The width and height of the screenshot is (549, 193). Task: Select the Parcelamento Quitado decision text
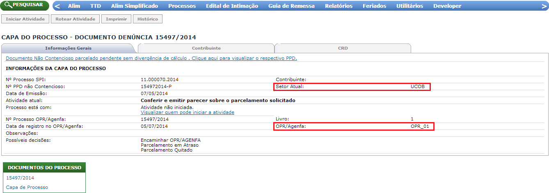click(167, 150)
